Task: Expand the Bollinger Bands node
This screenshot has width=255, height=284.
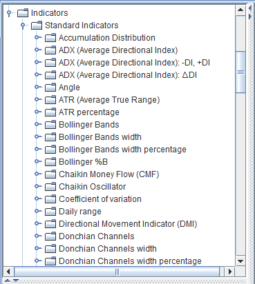Action: click(37, 124)
